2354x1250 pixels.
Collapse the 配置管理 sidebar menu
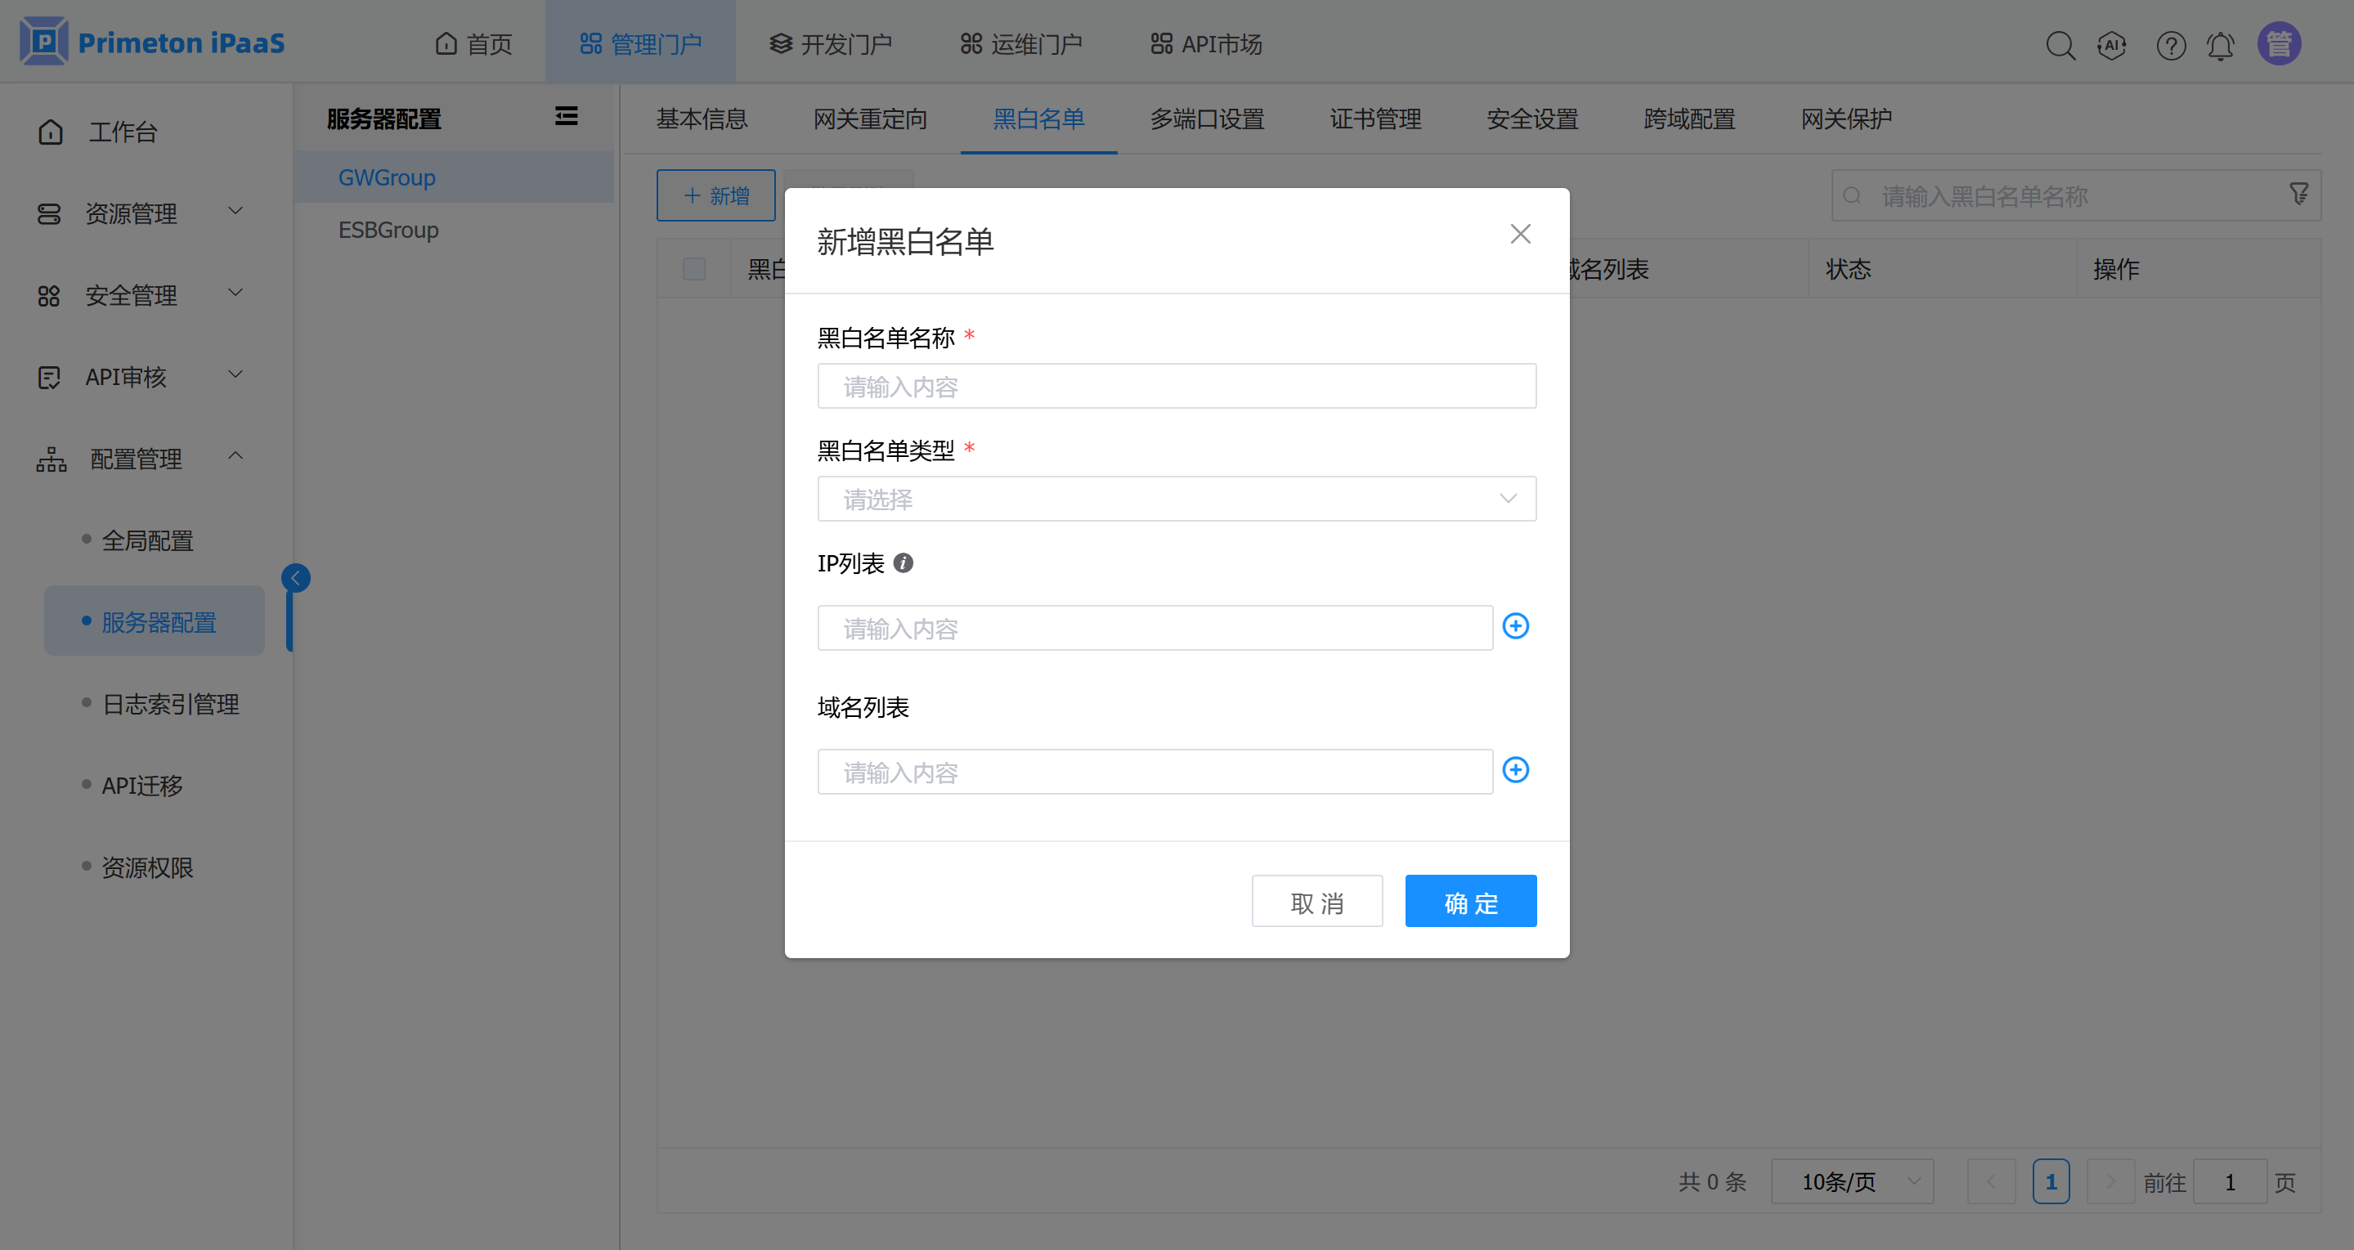137,459
